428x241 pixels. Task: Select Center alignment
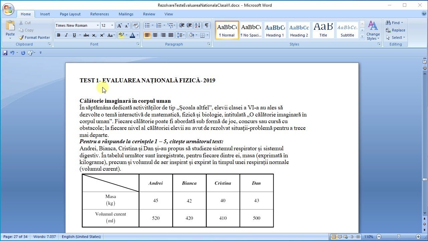[x=155, y=35]
